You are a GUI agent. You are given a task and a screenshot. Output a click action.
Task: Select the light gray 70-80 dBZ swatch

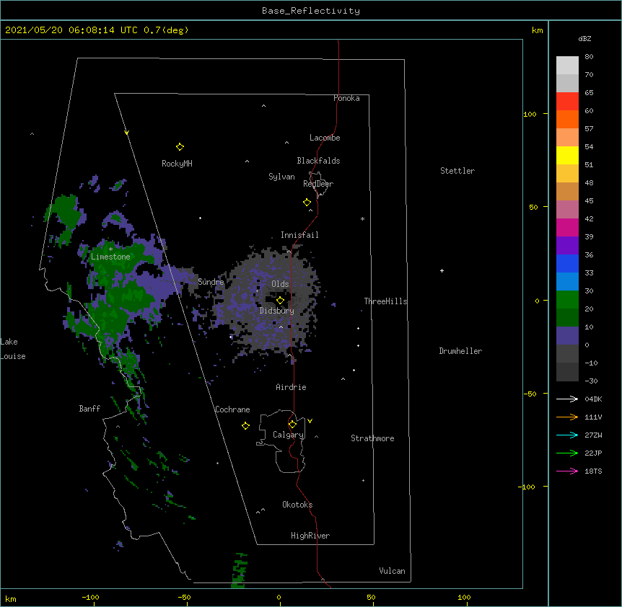pos(567,66)
